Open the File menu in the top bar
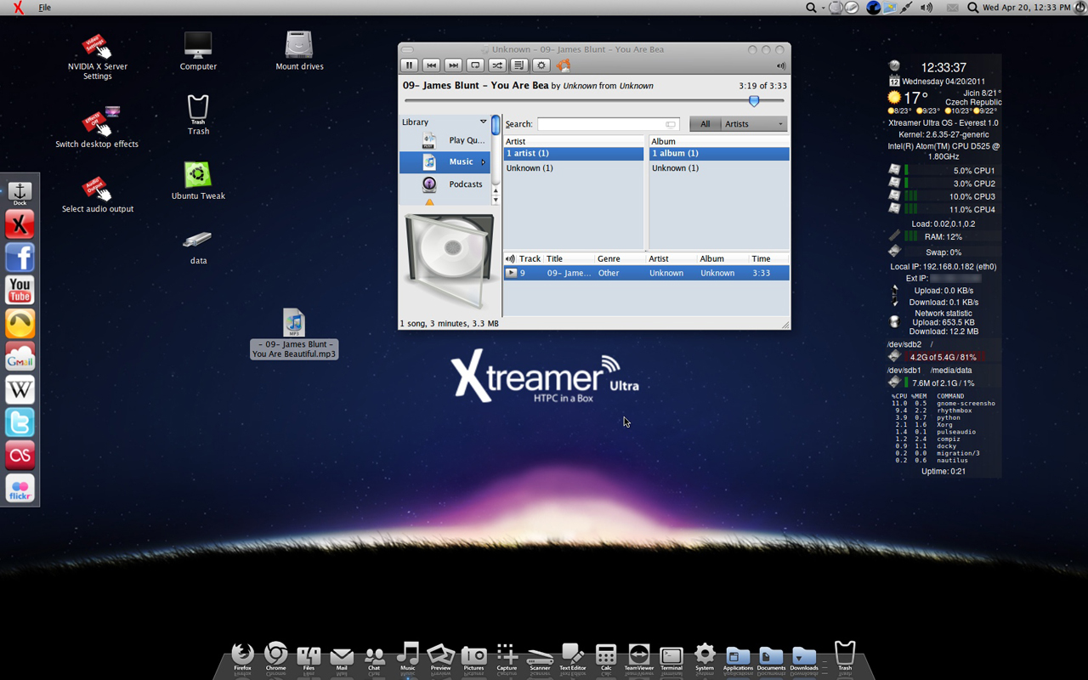This screenshot has width=1088, height=680. [x=45, y=8]
